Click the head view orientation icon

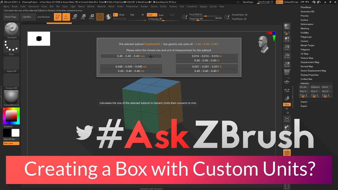pos(263,44)
